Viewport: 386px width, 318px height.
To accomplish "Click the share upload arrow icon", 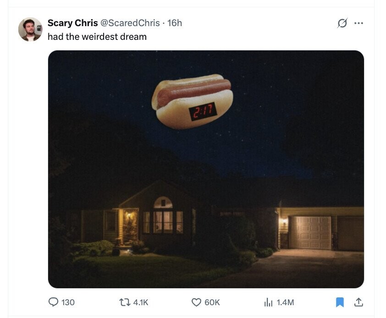I will tap(358, 302).
